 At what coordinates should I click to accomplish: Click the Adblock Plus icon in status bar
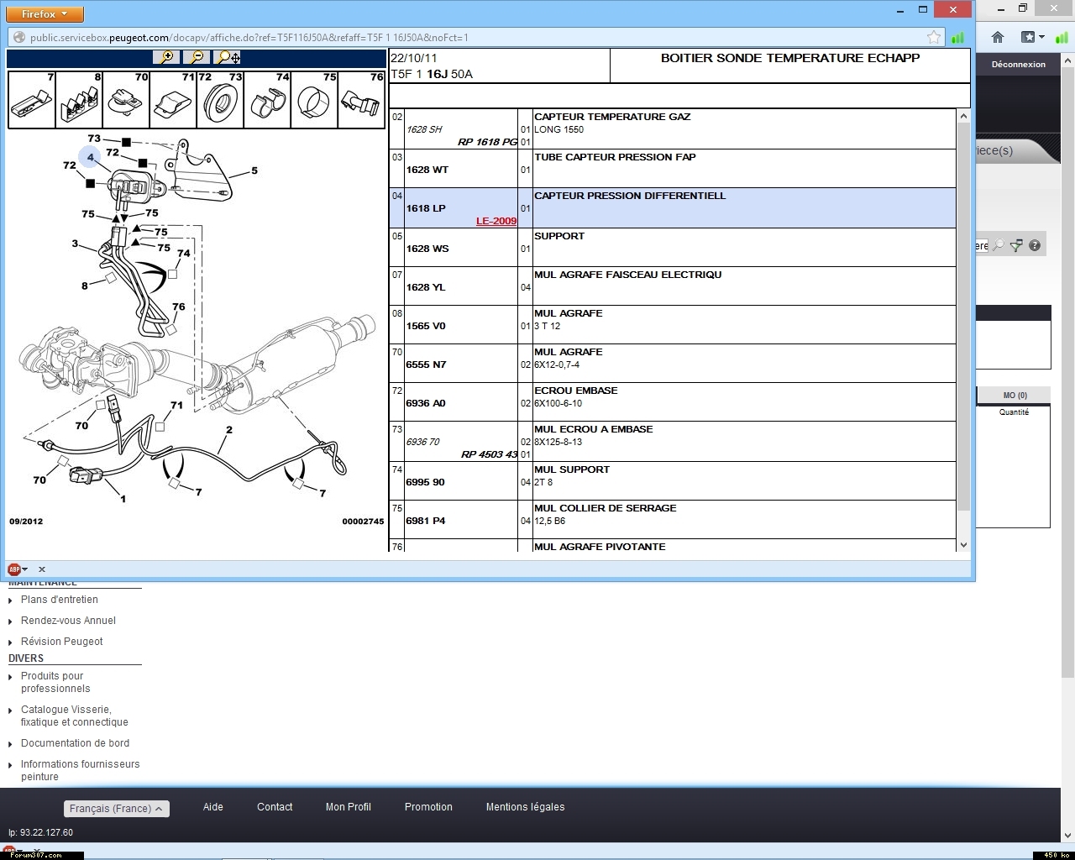[x=14, y=569]
